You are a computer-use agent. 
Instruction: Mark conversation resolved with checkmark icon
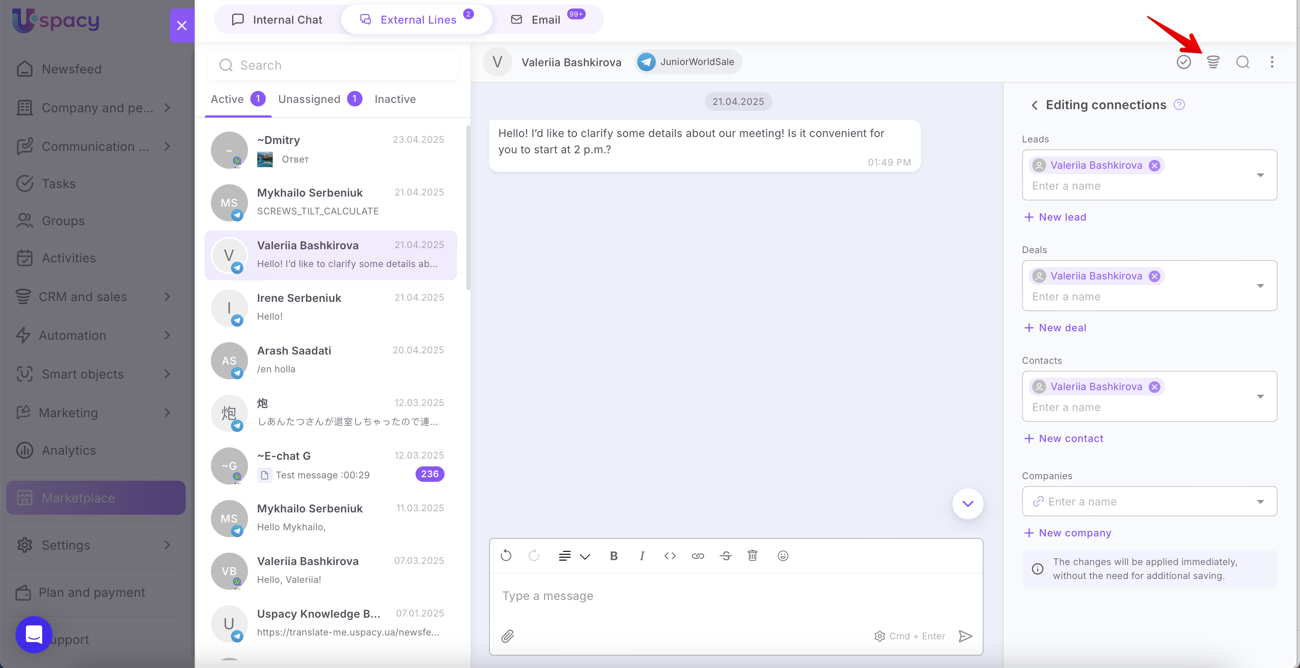(1184, 62)
